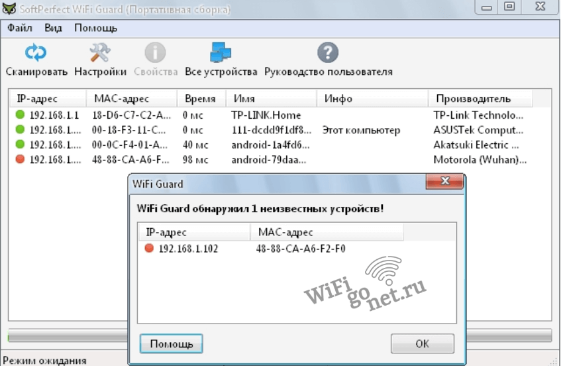The height and width of the screenshot is (366, 561).
Task: Click MAC 00-18-F3-11-C... cell
Action: tap(128, 130)
